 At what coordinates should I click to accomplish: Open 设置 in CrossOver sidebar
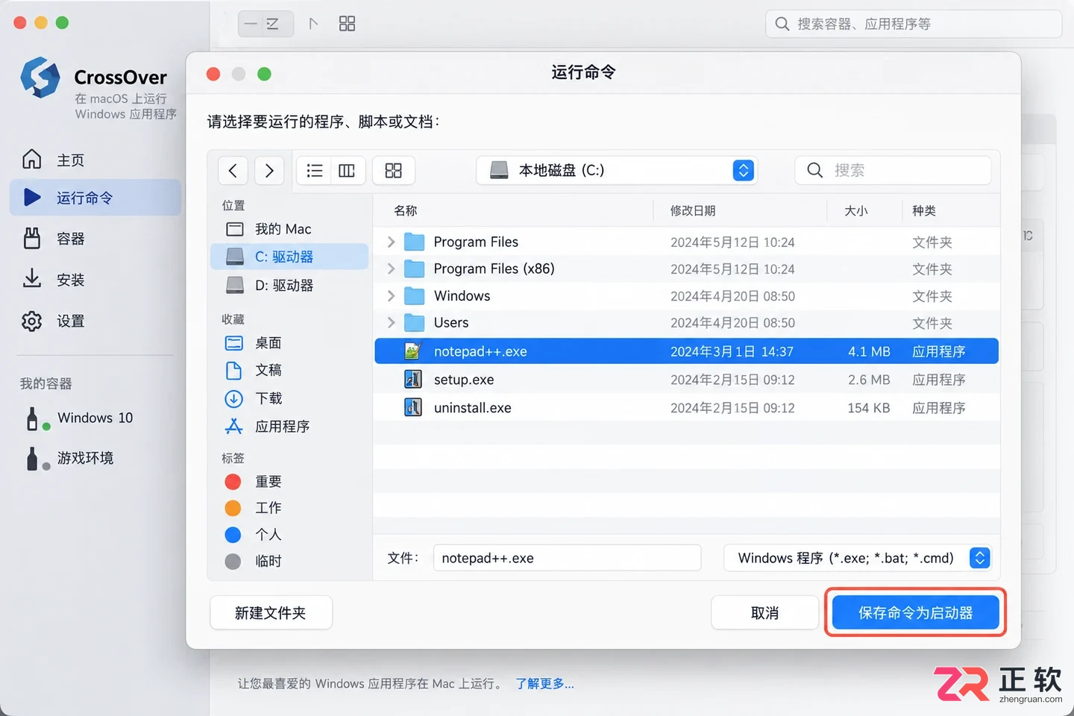(95, 321)
